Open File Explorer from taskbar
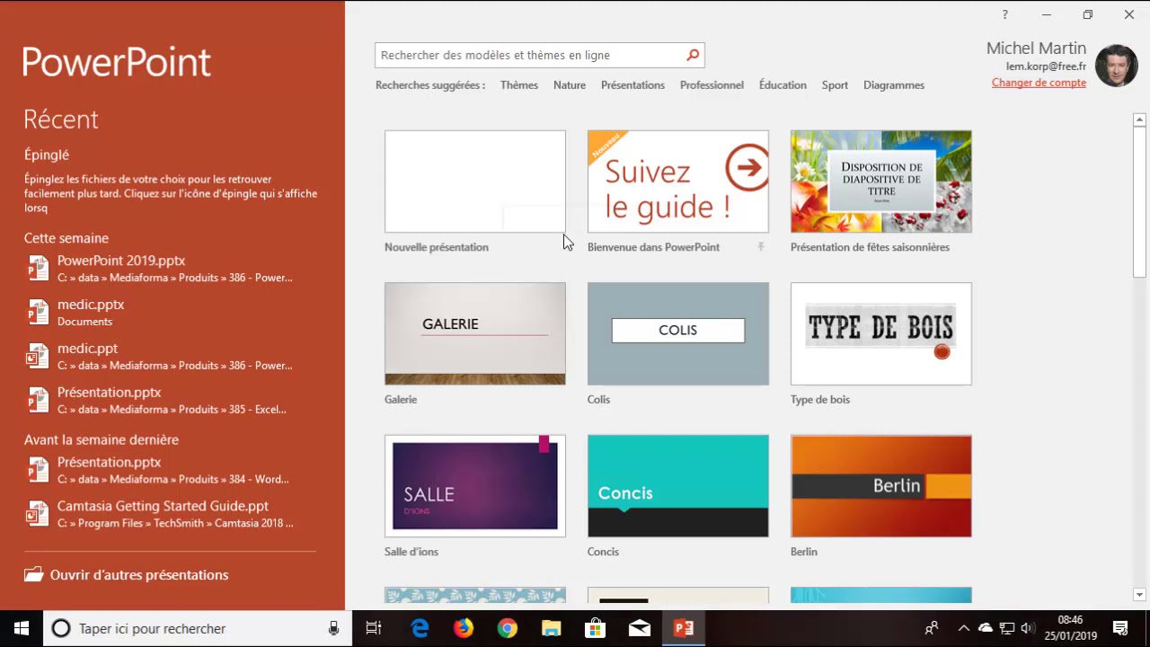 tap(552, 628)
